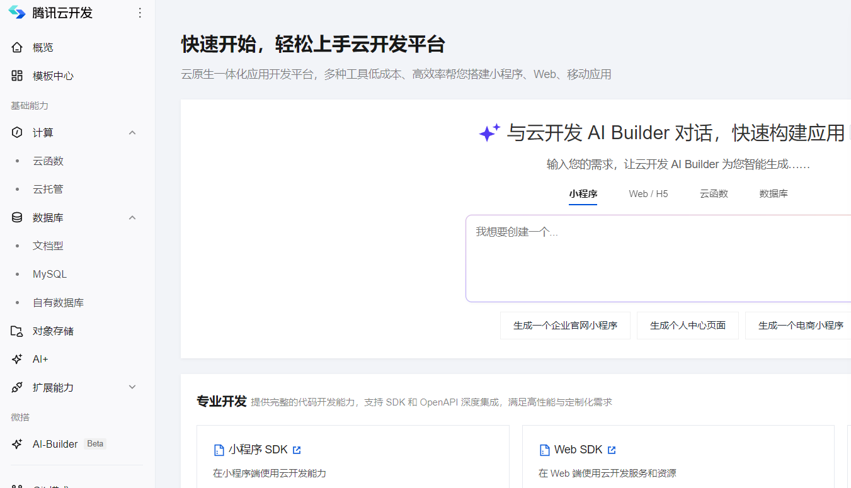Screen dimensions: 851x488
Task: Switch to the 云函数 tab in AI Builder
Action: (714, 194)
